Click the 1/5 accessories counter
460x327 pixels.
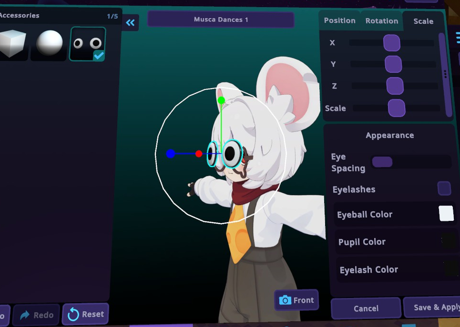pos(112,16)
